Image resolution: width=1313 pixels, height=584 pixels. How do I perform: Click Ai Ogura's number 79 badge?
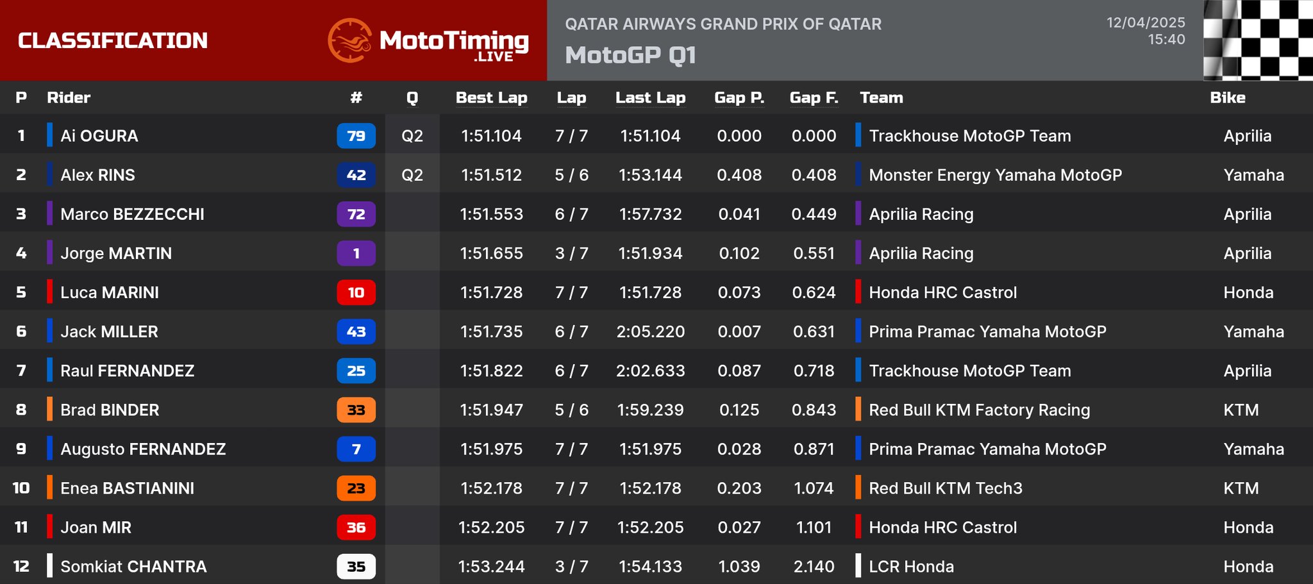[356, 136]
